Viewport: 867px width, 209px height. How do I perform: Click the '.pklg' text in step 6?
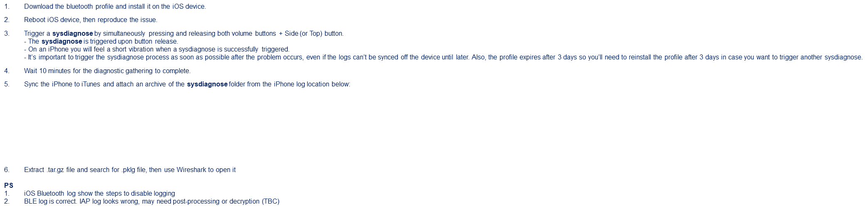tap(128, 170)
